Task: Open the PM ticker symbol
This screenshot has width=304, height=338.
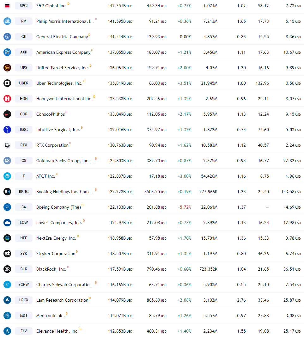Action: [x=24, y=21]
